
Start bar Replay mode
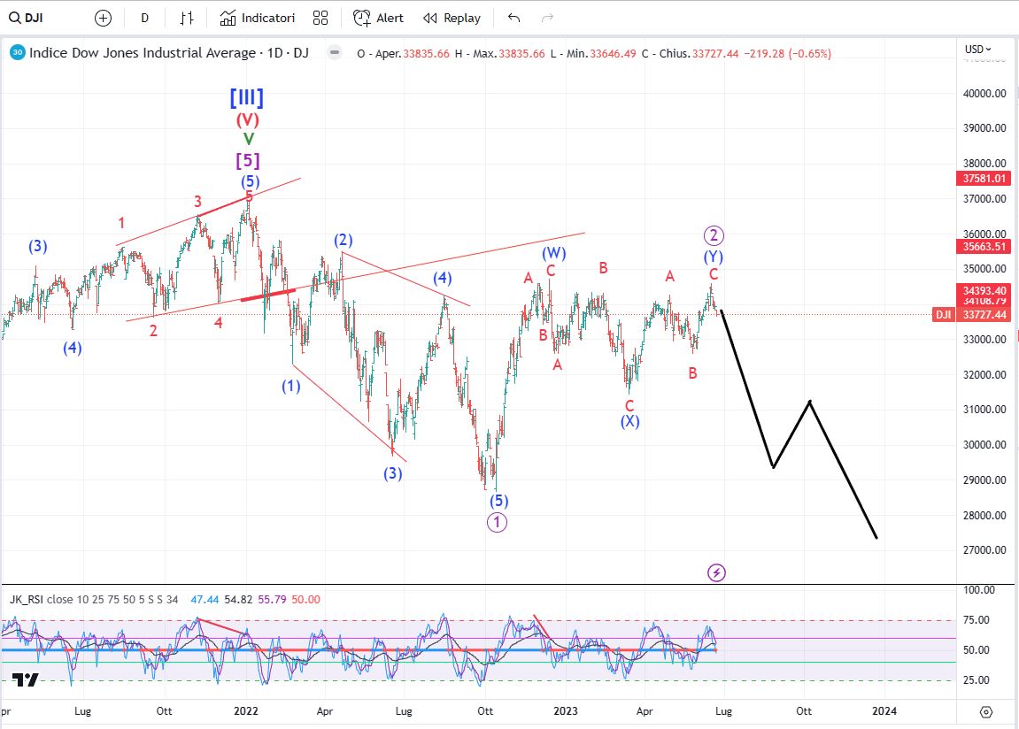click(452, 19)
